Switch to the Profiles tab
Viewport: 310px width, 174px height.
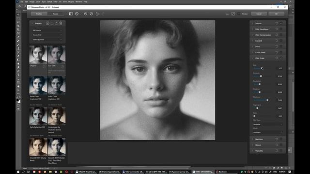point(39,14)
